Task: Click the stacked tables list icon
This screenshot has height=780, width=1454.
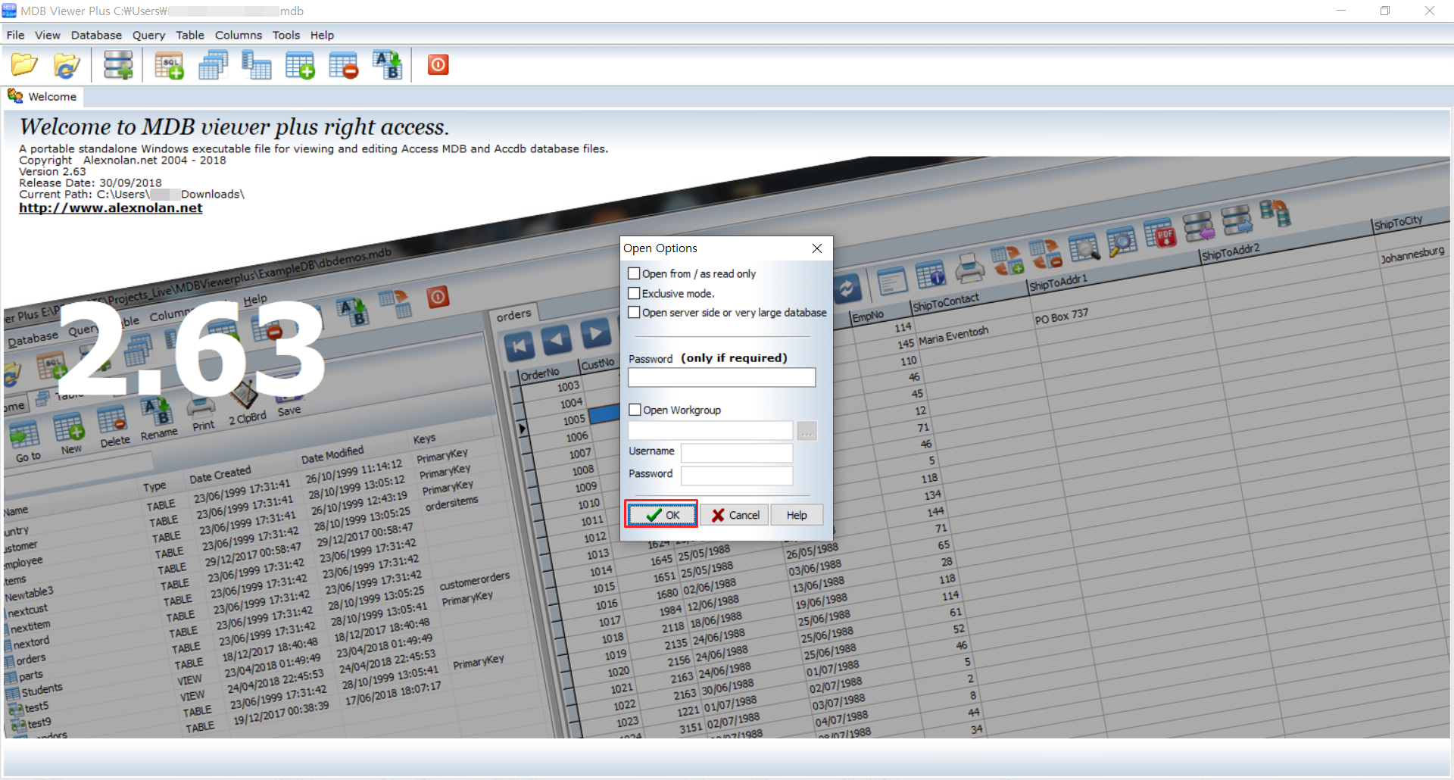Action: [x=213, y=65]
